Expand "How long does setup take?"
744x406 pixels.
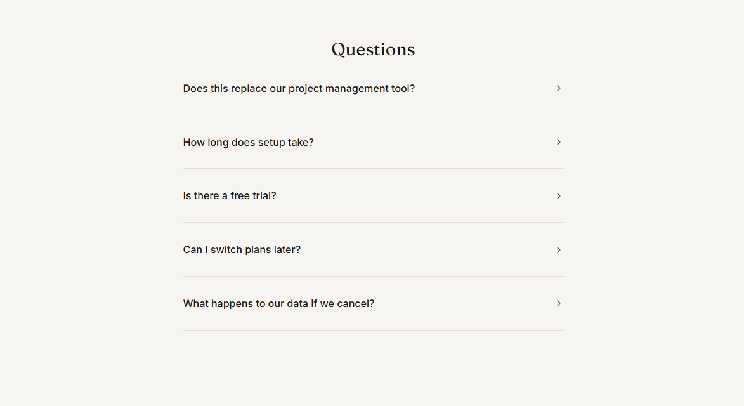[373, 142]
